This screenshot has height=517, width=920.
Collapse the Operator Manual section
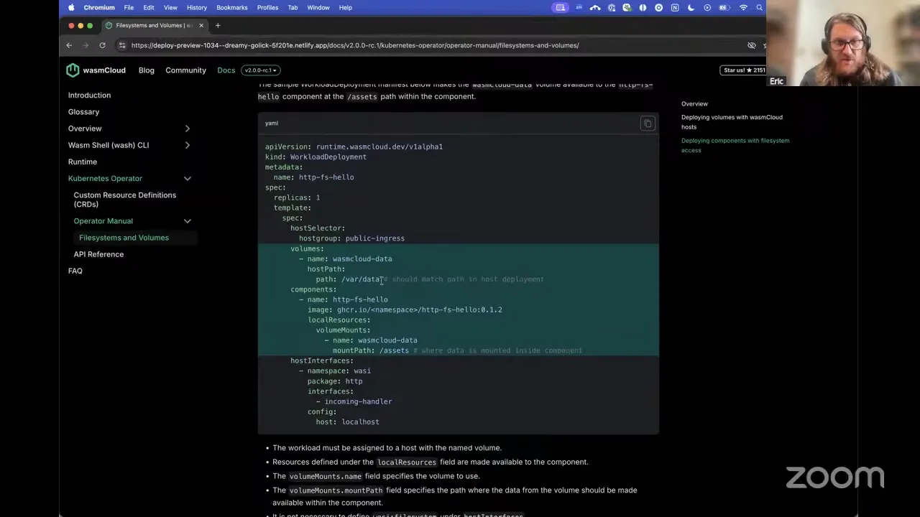tap(187, 221)
